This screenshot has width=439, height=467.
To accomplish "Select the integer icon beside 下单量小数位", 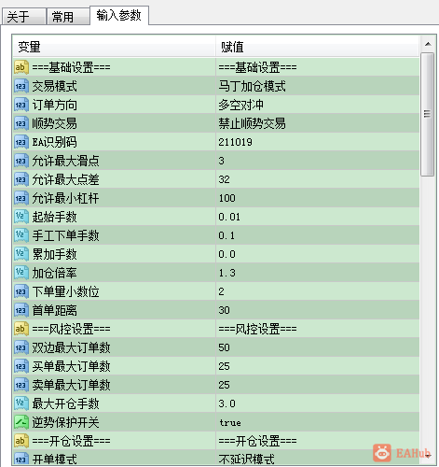I will [x=21, y=291].
